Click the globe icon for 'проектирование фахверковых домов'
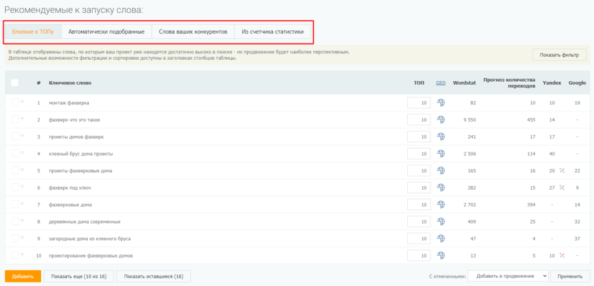594x286 pixels. pos(441,256)
